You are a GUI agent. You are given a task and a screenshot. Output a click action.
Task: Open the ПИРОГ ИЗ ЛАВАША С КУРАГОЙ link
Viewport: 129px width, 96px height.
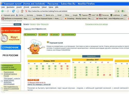coord(39,84)
